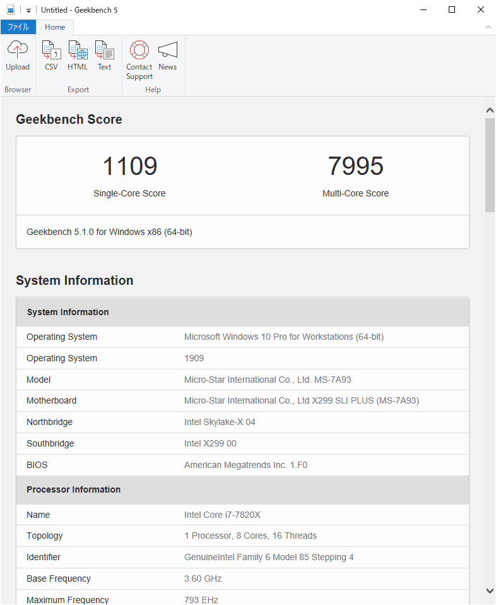Minimize the Geekbench 5 window
Viewport: 496px width, 605px height.
click(x=423, y=9)
